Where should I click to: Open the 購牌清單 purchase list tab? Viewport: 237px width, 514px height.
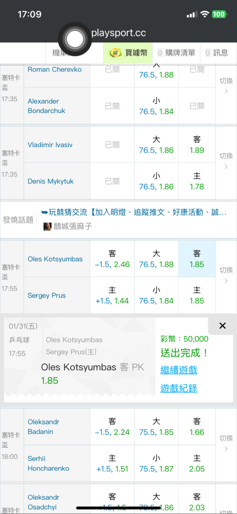pyautogui.click(x=176, y=53)
